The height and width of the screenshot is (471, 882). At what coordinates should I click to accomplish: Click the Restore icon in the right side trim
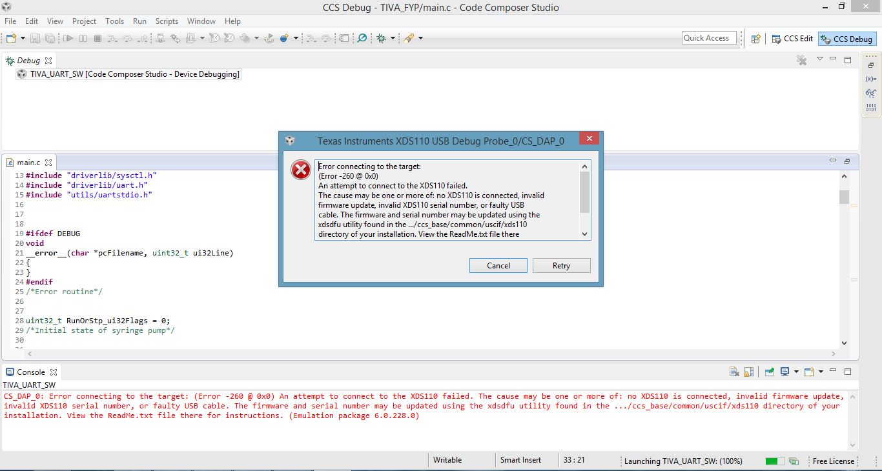point(870,65)
